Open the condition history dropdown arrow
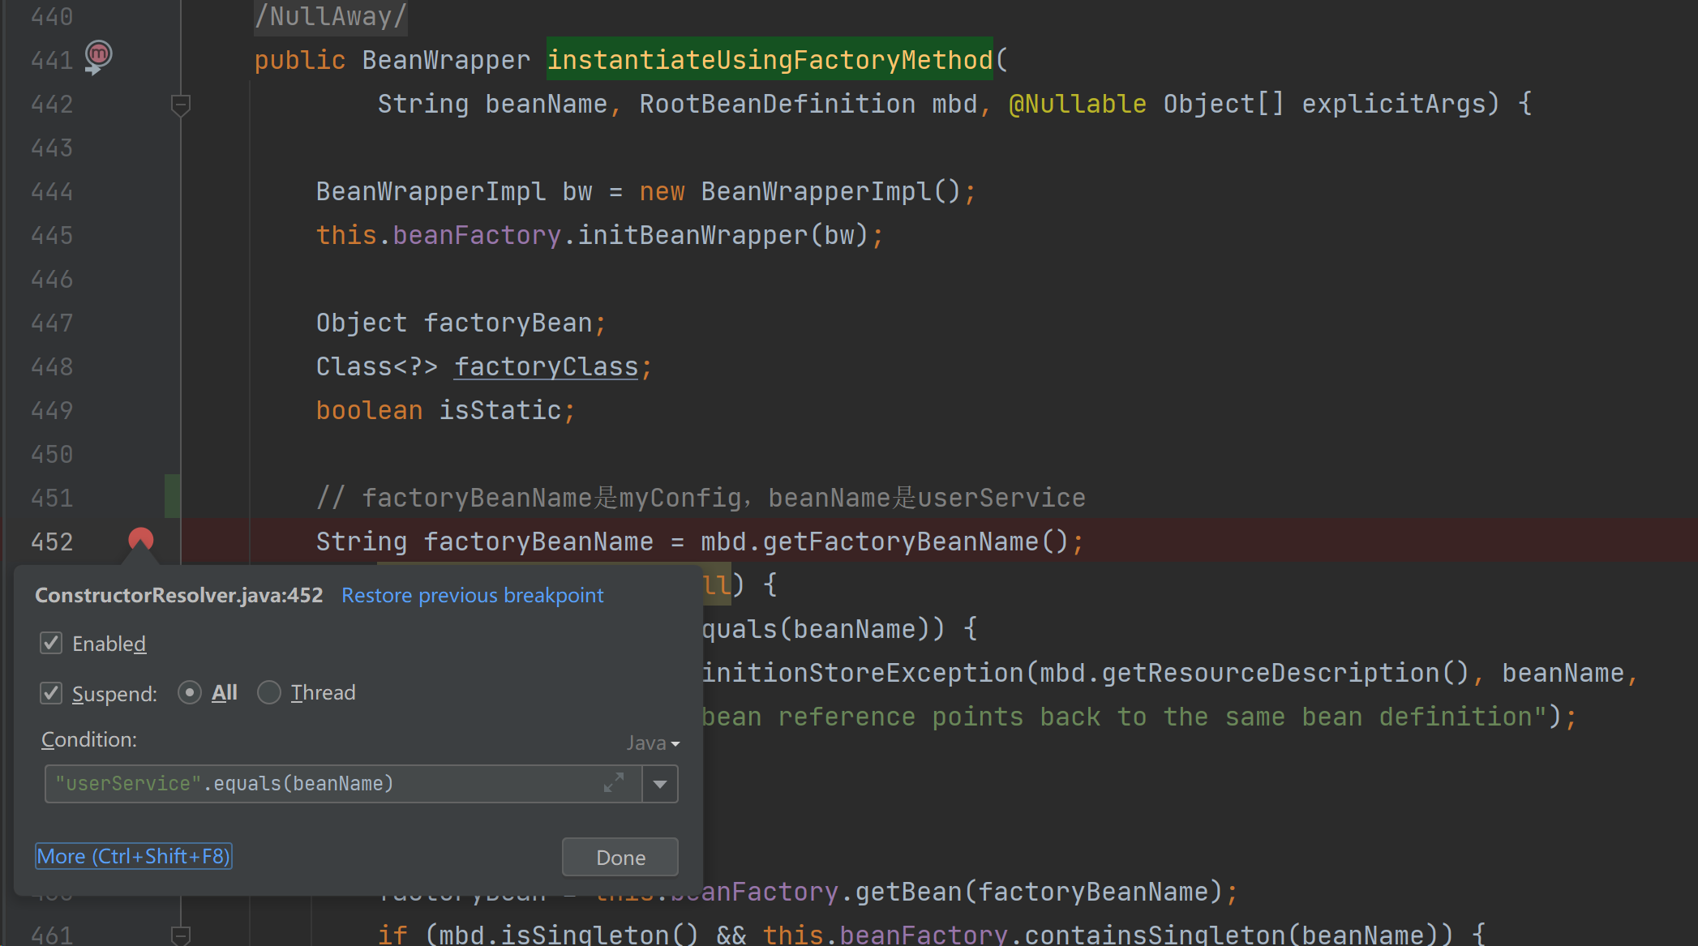The image size is (1698, 946). (x=660, y=784)
